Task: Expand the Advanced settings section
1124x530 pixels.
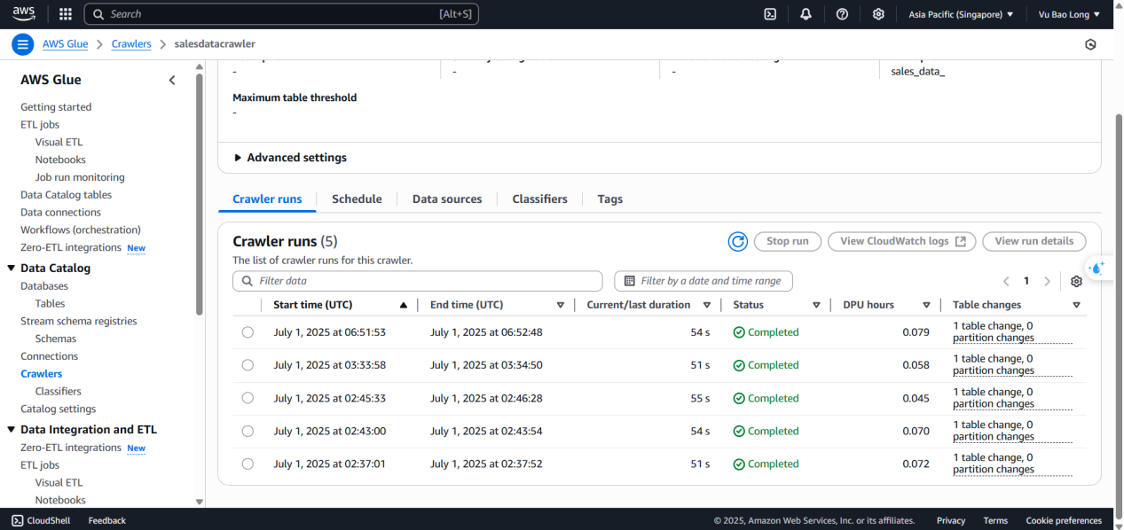Action: click(290, 158)
